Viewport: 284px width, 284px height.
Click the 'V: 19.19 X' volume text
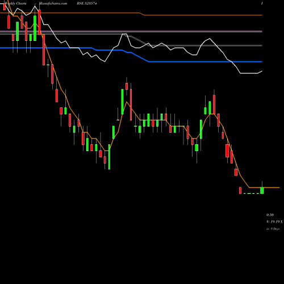pos(274,222)
